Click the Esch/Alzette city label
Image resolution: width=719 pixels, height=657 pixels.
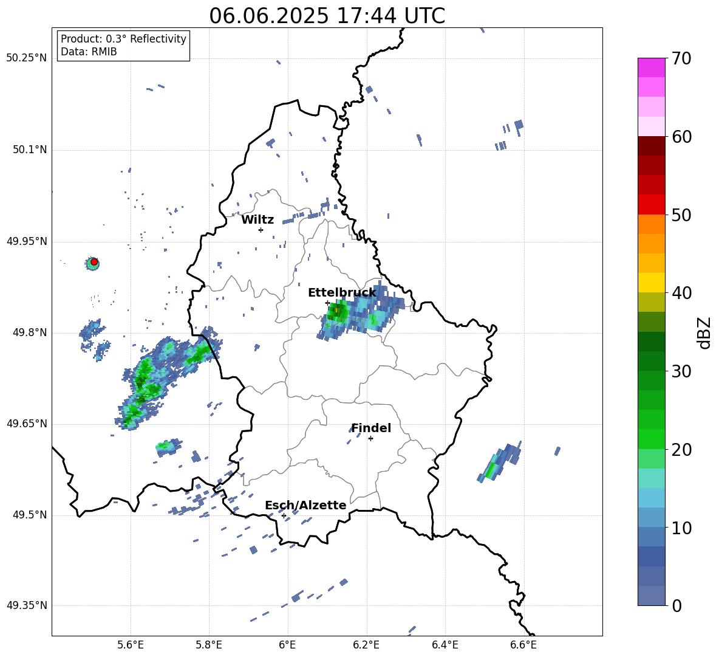click(305, 506)
